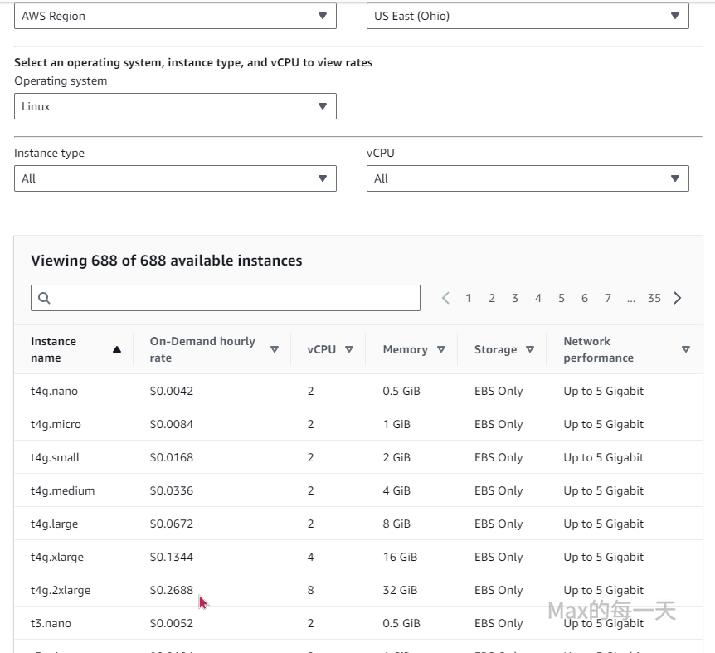This screenshot has height=653, width=715.
Task: Go to page 5 of results
Action: point(562,298)
